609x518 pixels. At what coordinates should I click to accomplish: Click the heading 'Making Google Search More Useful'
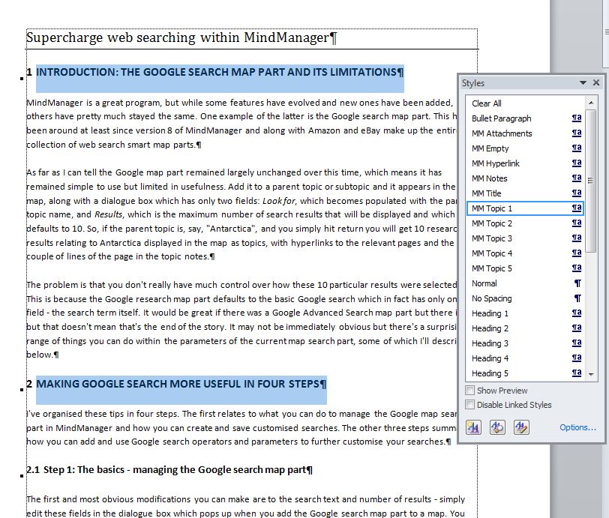coord(181,384)
